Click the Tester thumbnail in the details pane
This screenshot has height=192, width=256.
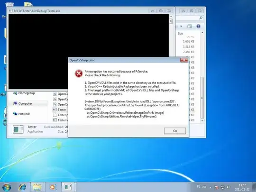coord(18,129)
